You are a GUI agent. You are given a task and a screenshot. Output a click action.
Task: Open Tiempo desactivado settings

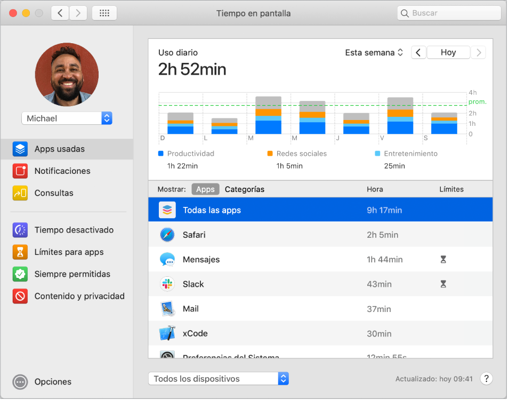74,230
